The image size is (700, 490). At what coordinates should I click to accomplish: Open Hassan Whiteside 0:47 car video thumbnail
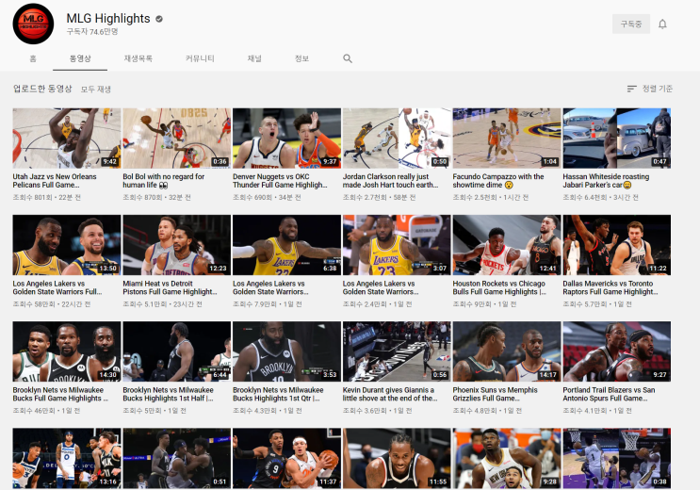click(616, 138)
